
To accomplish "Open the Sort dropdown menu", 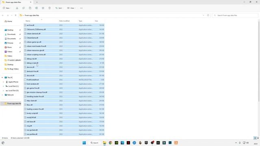I will (59, 8).
